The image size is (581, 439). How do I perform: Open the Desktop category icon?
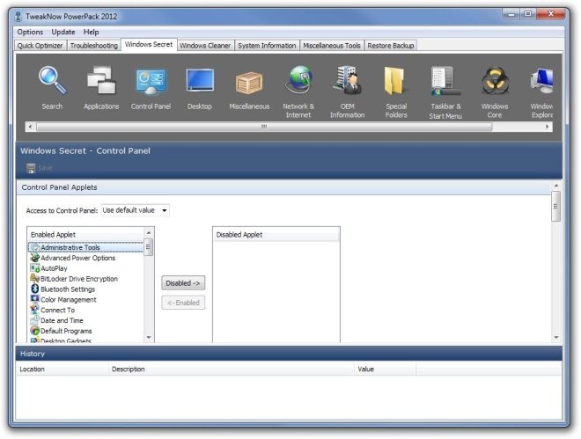tap(200, 80)
